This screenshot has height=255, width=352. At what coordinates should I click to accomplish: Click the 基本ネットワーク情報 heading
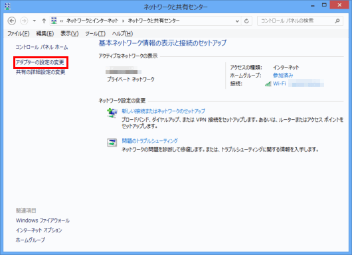point(163,43)
